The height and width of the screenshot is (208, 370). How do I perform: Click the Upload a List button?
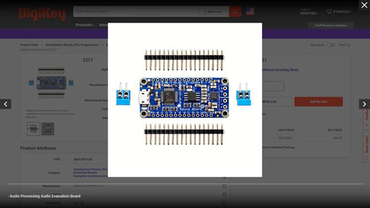(x=213, y=12)
